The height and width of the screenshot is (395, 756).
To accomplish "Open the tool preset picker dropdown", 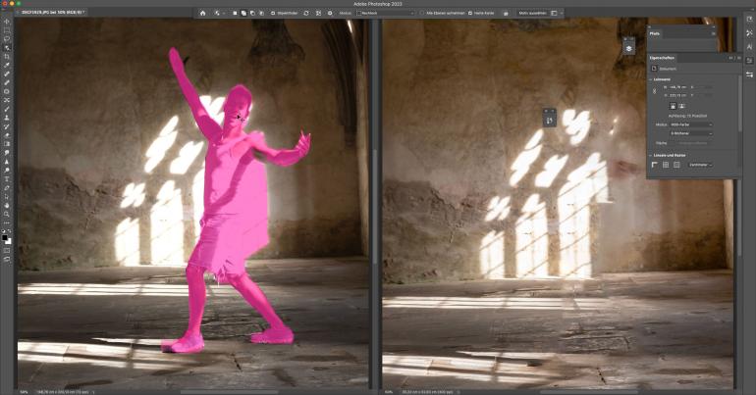I will [x=220, y=13].
